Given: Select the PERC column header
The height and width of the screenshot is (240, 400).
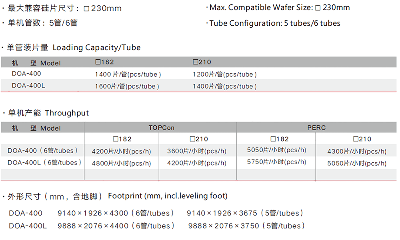Looking at the screenshot, I should pos(316,128).
